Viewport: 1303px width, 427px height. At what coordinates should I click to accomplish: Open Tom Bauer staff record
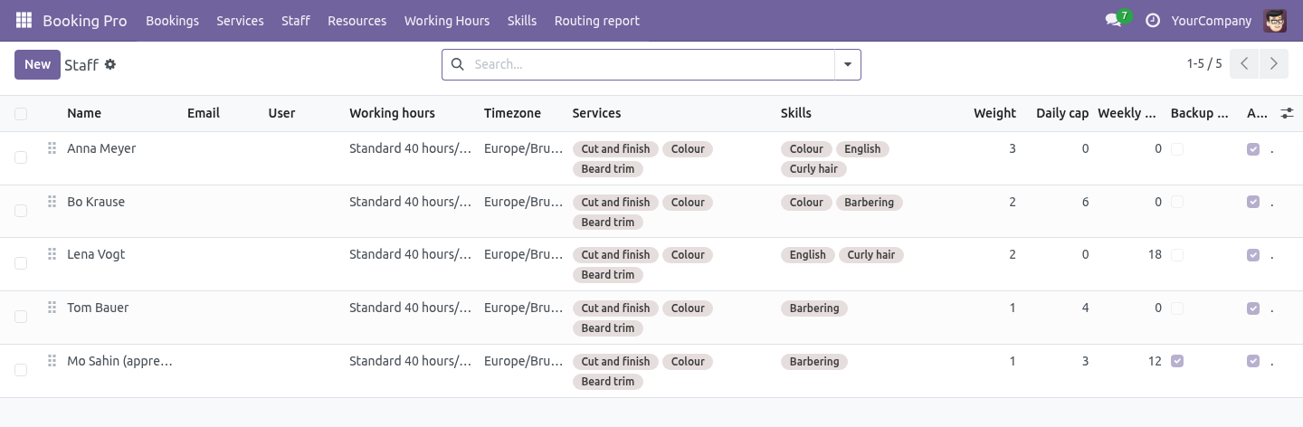98,308
